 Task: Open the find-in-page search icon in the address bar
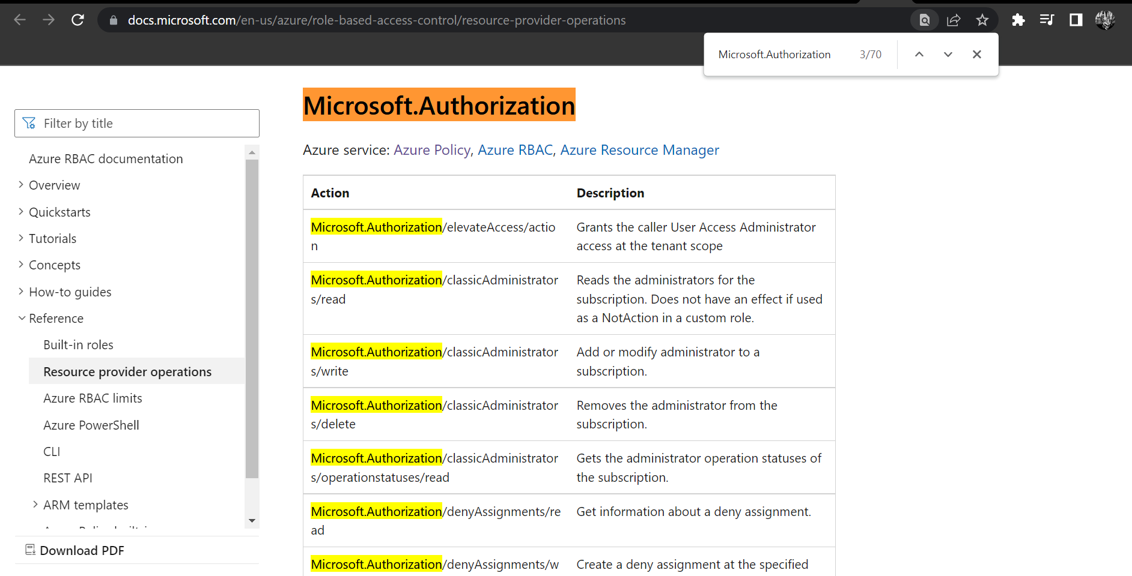[925, 20]
